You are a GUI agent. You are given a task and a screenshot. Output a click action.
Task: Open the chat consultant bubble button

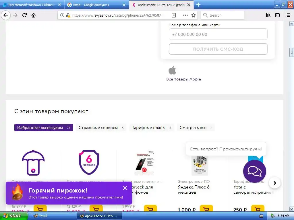[x=254, y=171]
